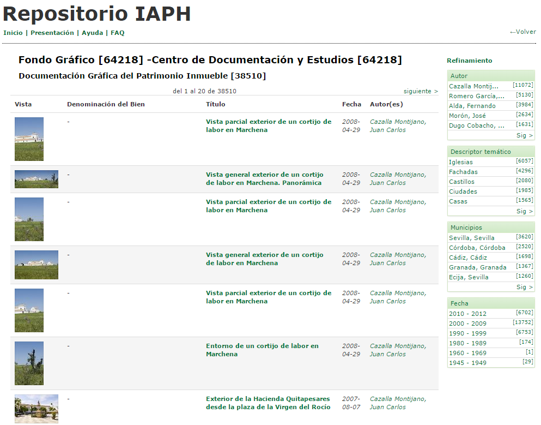Expand more Municipios with Sig link
Viewport: 541px width, 425px height.
tap(525, 287)
